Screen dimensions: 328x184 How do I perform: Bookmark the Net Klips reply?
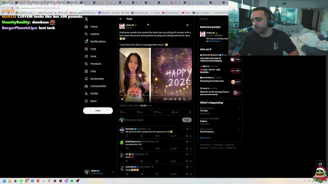click(187, 136)
